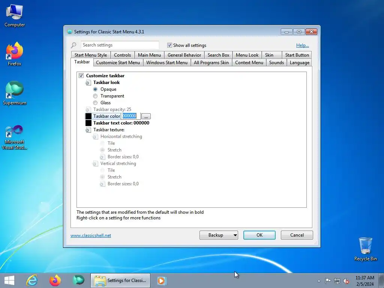Select the Opaque radio button
Screen dimensions: 384x288
pos(95,89)
